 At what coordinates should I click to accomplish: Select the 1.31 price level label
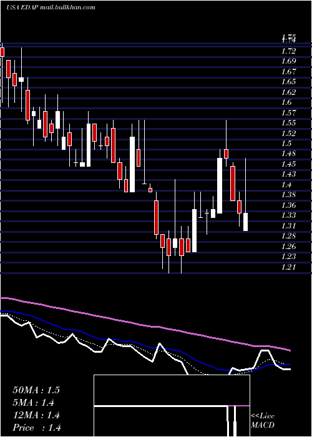click(x=288, y=225)
